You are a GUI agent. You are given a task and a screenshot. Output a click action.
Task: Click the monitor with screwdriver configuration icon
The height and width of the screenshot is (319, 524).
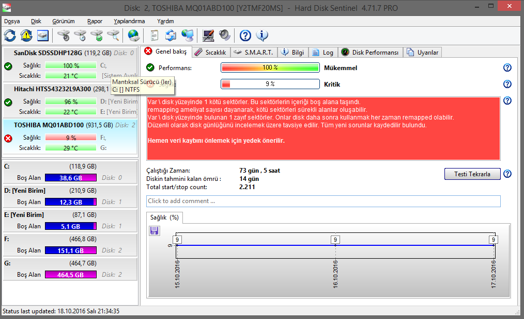point(208,36)
